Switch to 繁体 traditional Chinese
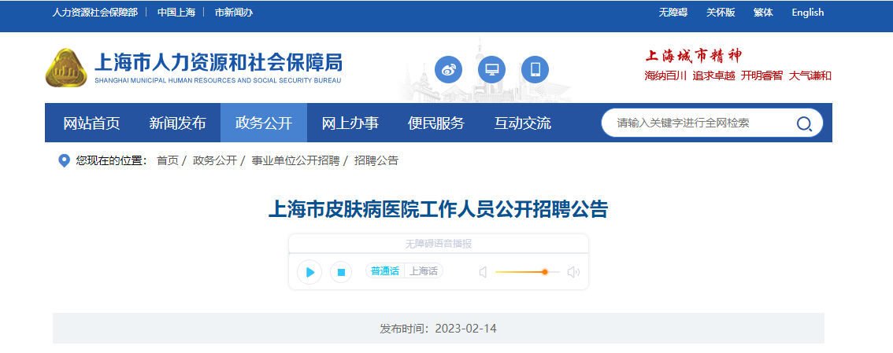 coord(763,13)
